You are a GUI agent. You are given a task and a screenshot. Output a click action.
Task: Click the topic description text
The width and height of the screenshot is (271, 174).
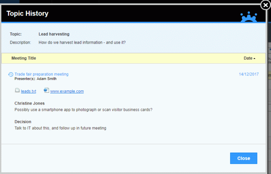(x=82, y=43)
